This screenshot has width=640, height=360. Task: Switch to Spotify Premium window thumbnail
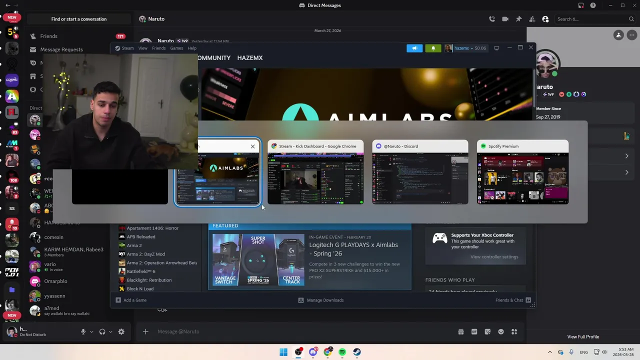click(x=522, y=172)
